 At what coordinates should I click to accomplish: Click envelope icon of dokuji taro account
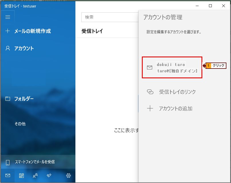tap(150, 67)
